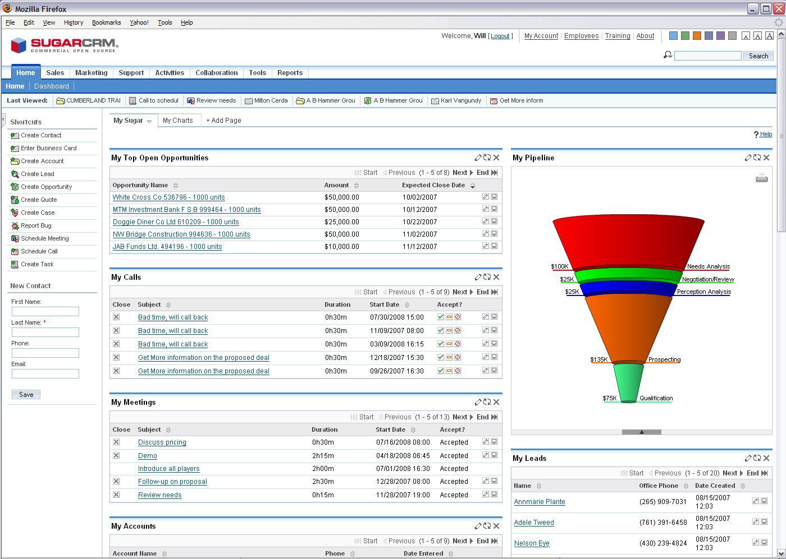
Task: Open the Create Opportunity shortcut link
Action: (46, 187)
